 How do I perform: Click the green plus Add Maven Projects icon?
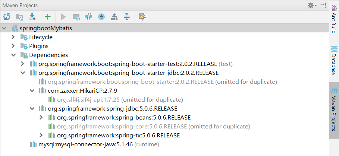coord(48,17)
